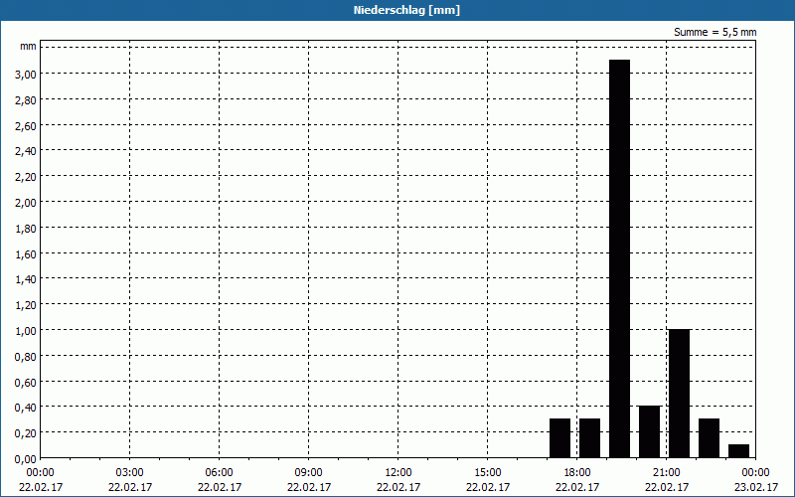
Task: Click the "21:00" x-axis time label
Action: (x=666, y=473)
